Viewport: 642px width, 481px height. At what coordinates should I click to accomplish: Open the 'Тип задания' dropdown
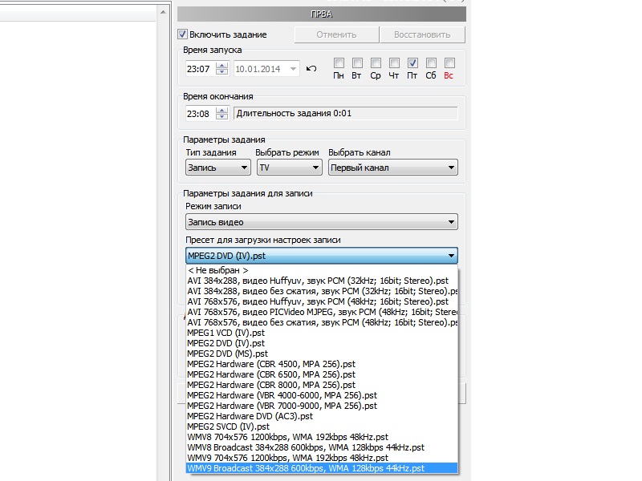point(217,168)
